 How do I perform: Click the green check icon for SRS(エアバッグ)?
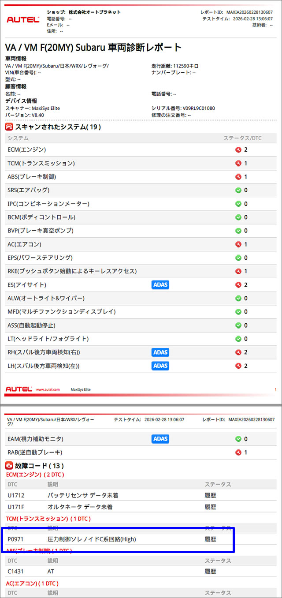(238, 190)
